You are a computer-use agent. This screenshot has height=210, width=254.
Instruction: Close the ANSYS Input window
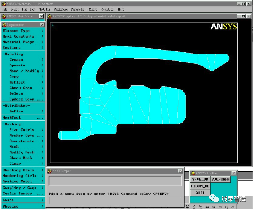click(180, 171)
